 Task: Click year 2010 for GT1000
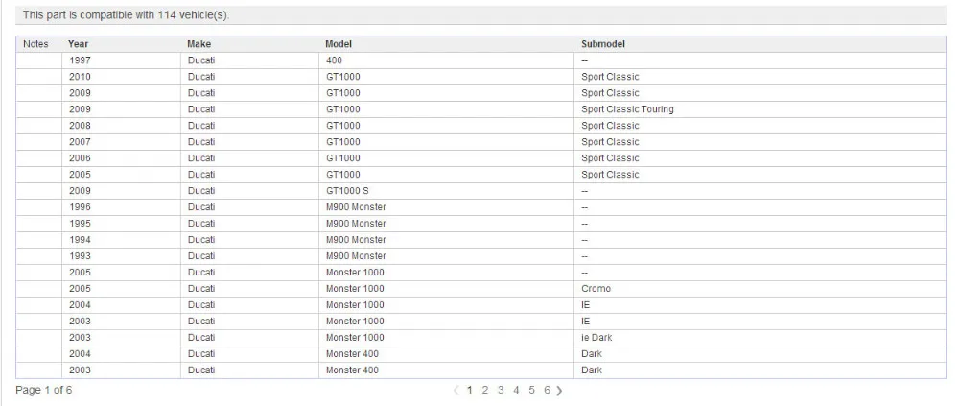[x=81, y=77]
